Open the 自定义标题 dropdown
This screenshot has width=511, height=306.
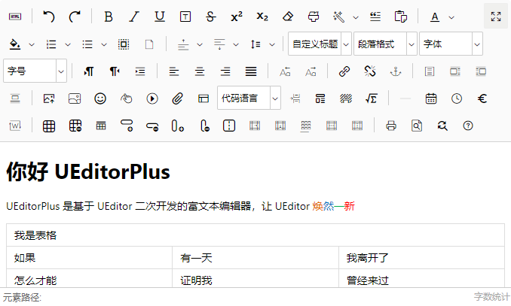click(x=320, y=44)
